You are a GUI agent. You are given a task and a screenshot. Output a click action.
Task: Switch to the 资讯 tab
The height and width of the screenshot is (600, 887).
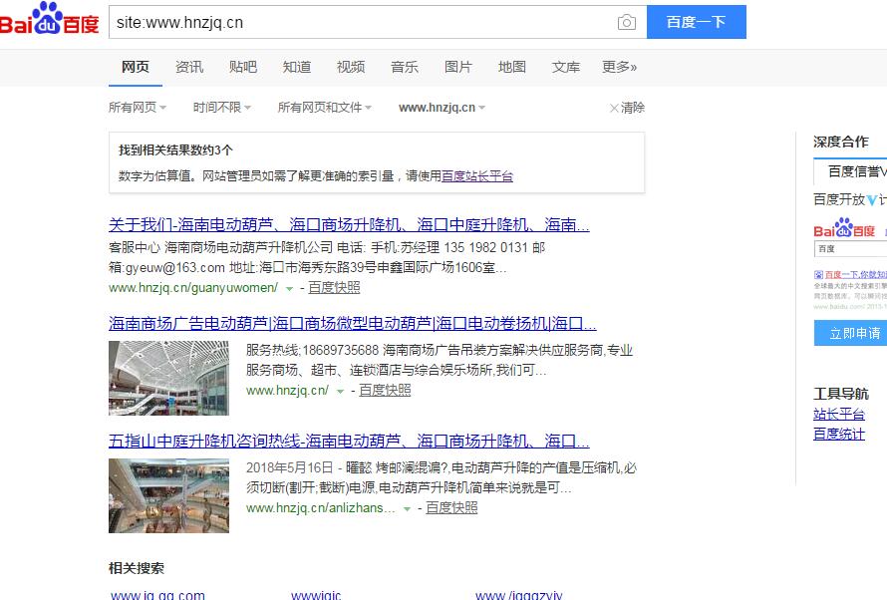click(189, 68)
